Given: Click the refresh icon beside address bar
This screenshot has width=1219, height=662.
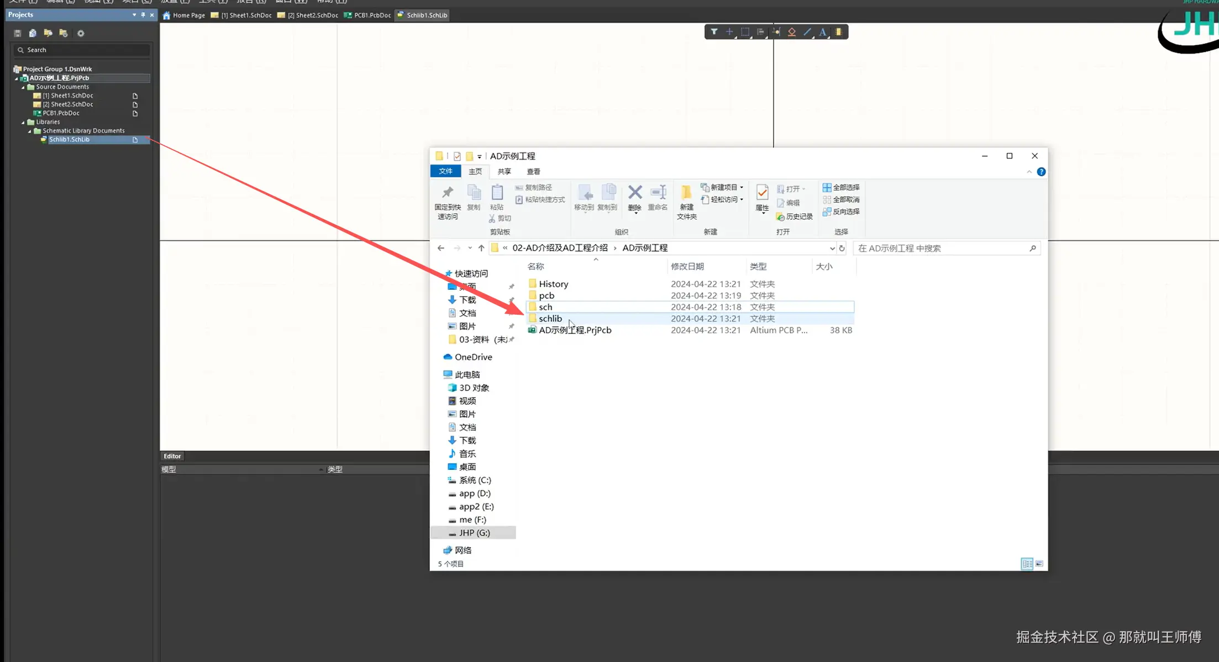Looking at the screenshot, I should pos(842,248).
